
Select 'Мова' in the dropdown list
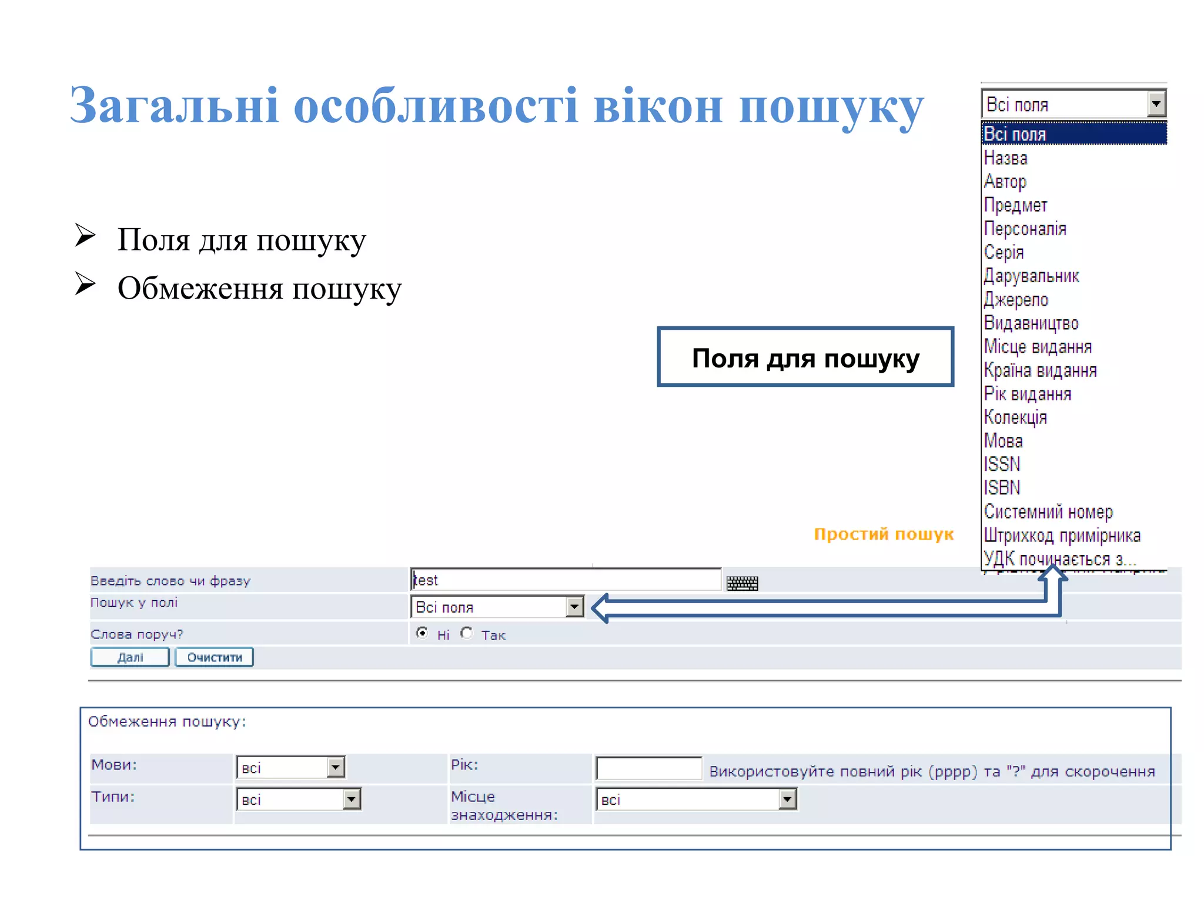point(1073,440)
